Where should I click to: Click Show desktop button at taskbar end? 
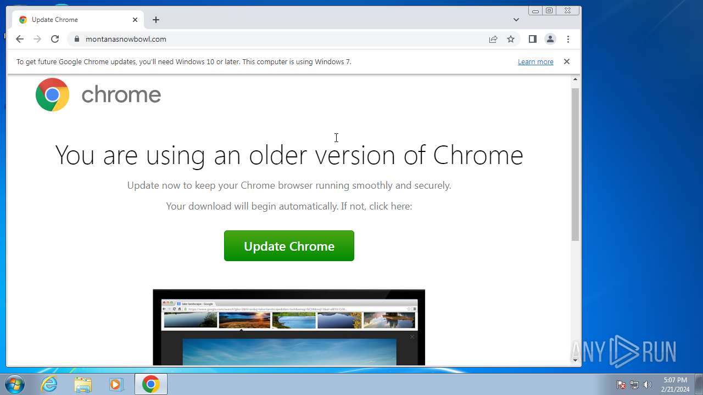[699, 384]
